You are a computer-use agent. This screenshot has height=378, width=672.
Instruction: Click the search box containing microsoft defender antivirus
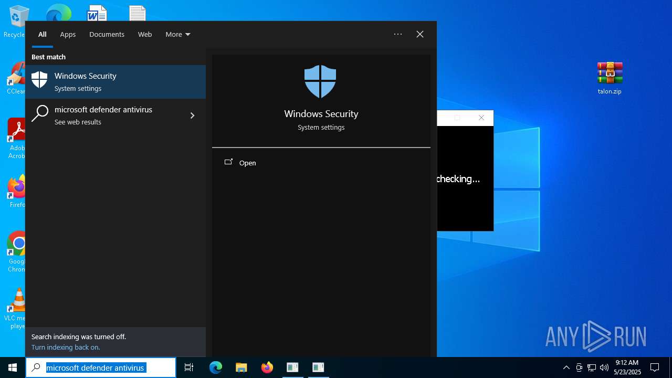click(101, 367)
